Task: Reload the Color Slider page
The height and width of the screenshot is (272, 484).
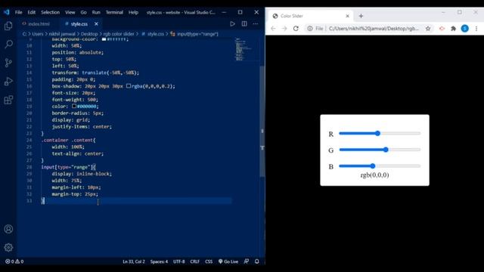Action: coord(296,29)
